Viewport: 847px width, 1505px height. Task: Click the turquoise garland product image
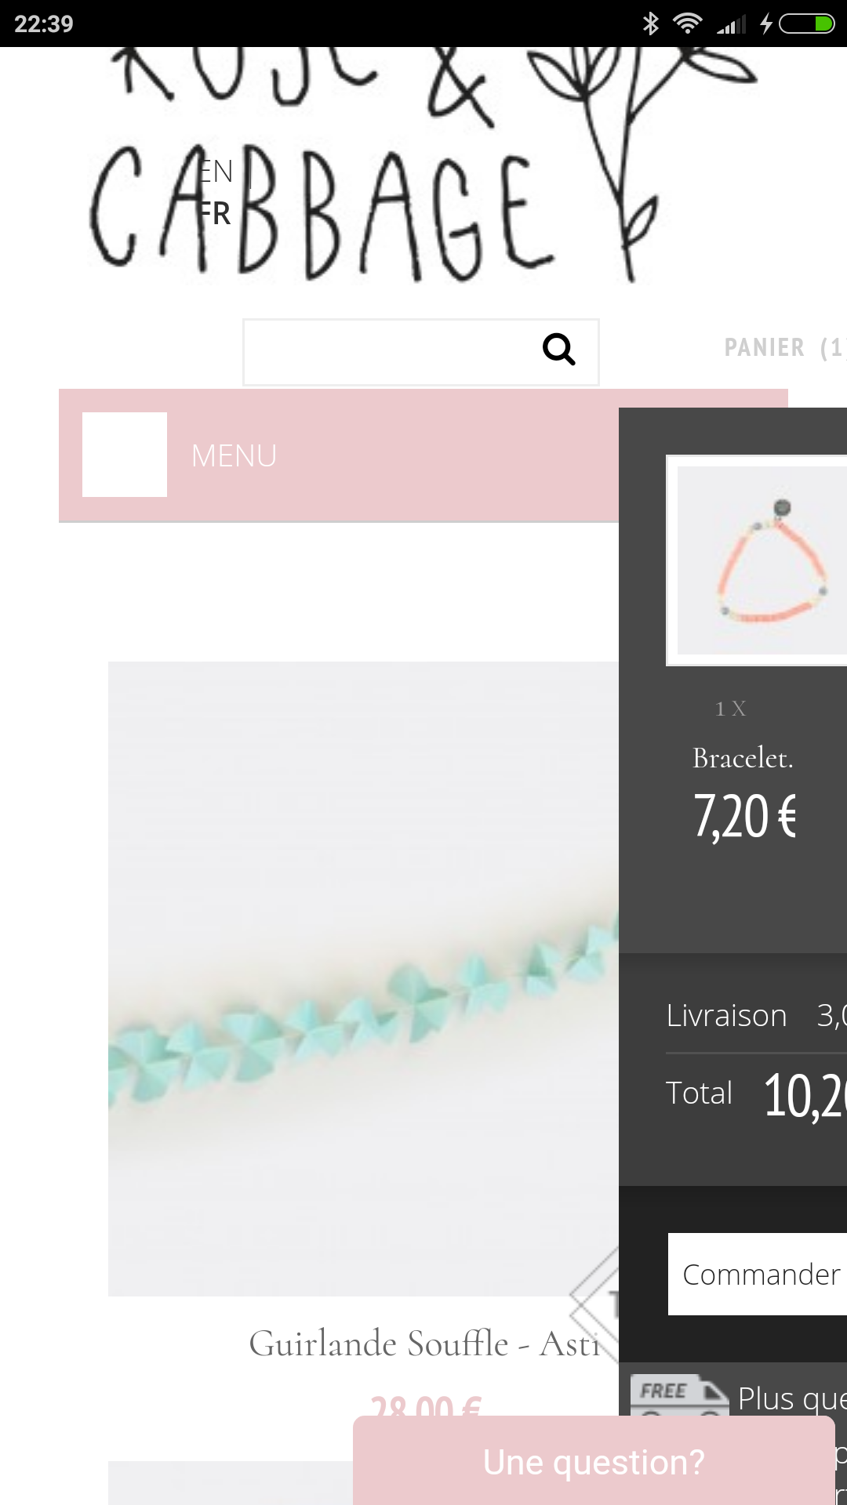(x=364, y=978)
